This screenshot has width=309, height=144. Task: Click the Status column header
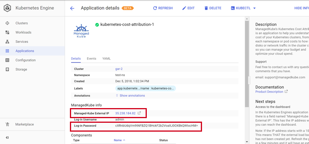(163, 140)
